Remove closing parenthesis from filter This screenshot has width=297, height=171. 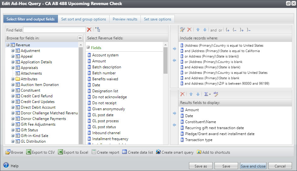[x=249, y=30]
